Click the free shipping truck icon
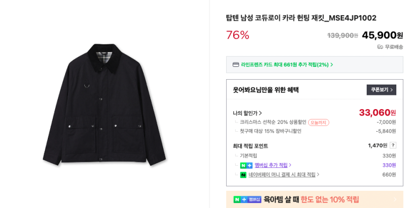 click(380, 47)
